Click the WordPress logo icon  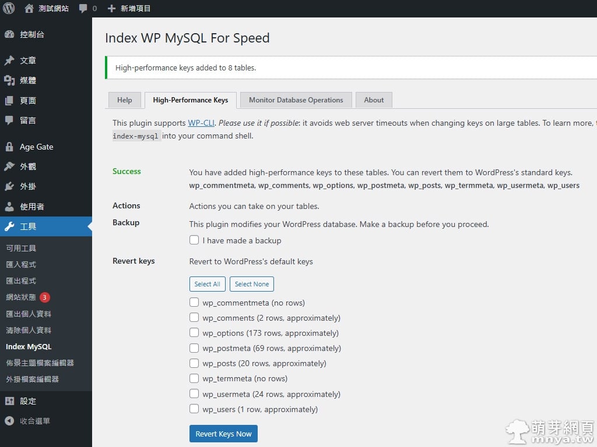click(x=9, y=8)
